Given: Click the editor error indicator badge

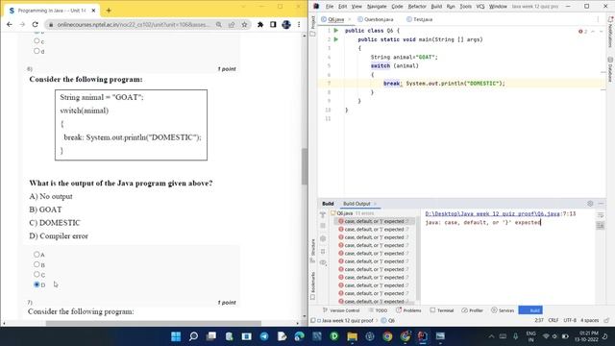Looking at the screenshot, I should coord(583,32).
